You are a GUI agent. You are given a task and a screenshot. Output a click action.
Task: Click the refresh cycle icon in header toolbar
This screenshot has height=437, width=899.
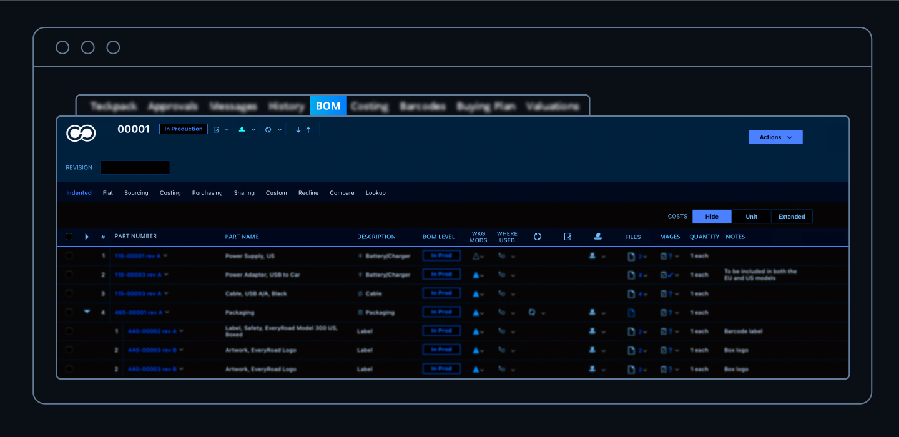(x=268, y=130)
